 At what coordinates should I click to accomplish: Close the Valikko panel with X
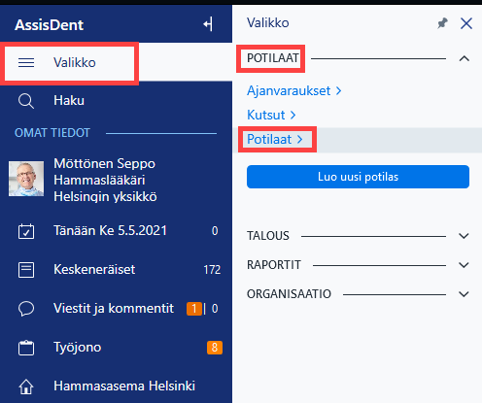[x=466, y=23]
